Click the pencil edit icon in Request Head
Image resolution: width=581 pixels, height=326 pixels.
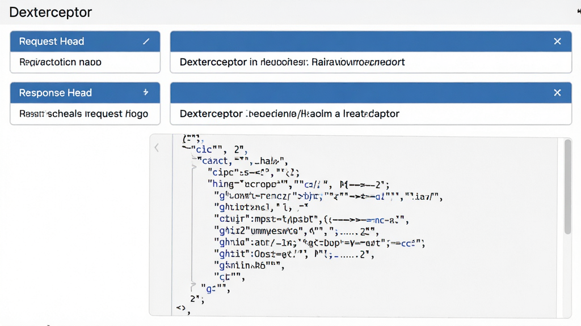click(146, 41)
